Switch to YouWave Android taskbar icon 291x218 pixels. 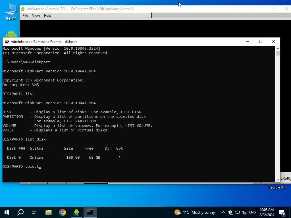[x=76, y=212]
